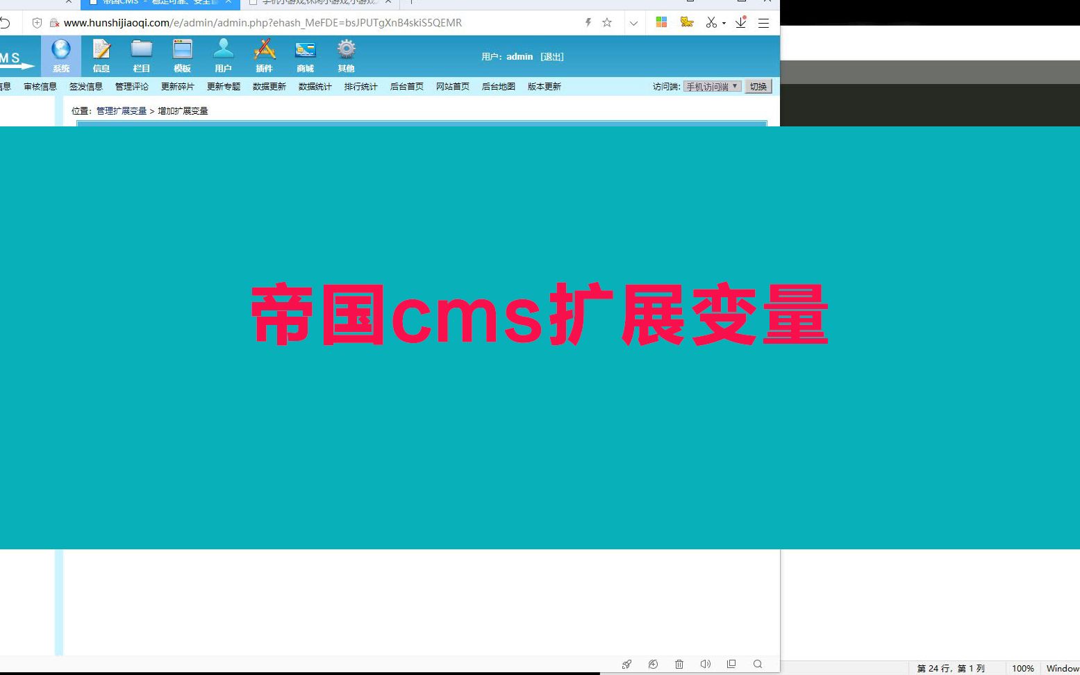Select the 信息 (Information) module icon

point(101,56)
